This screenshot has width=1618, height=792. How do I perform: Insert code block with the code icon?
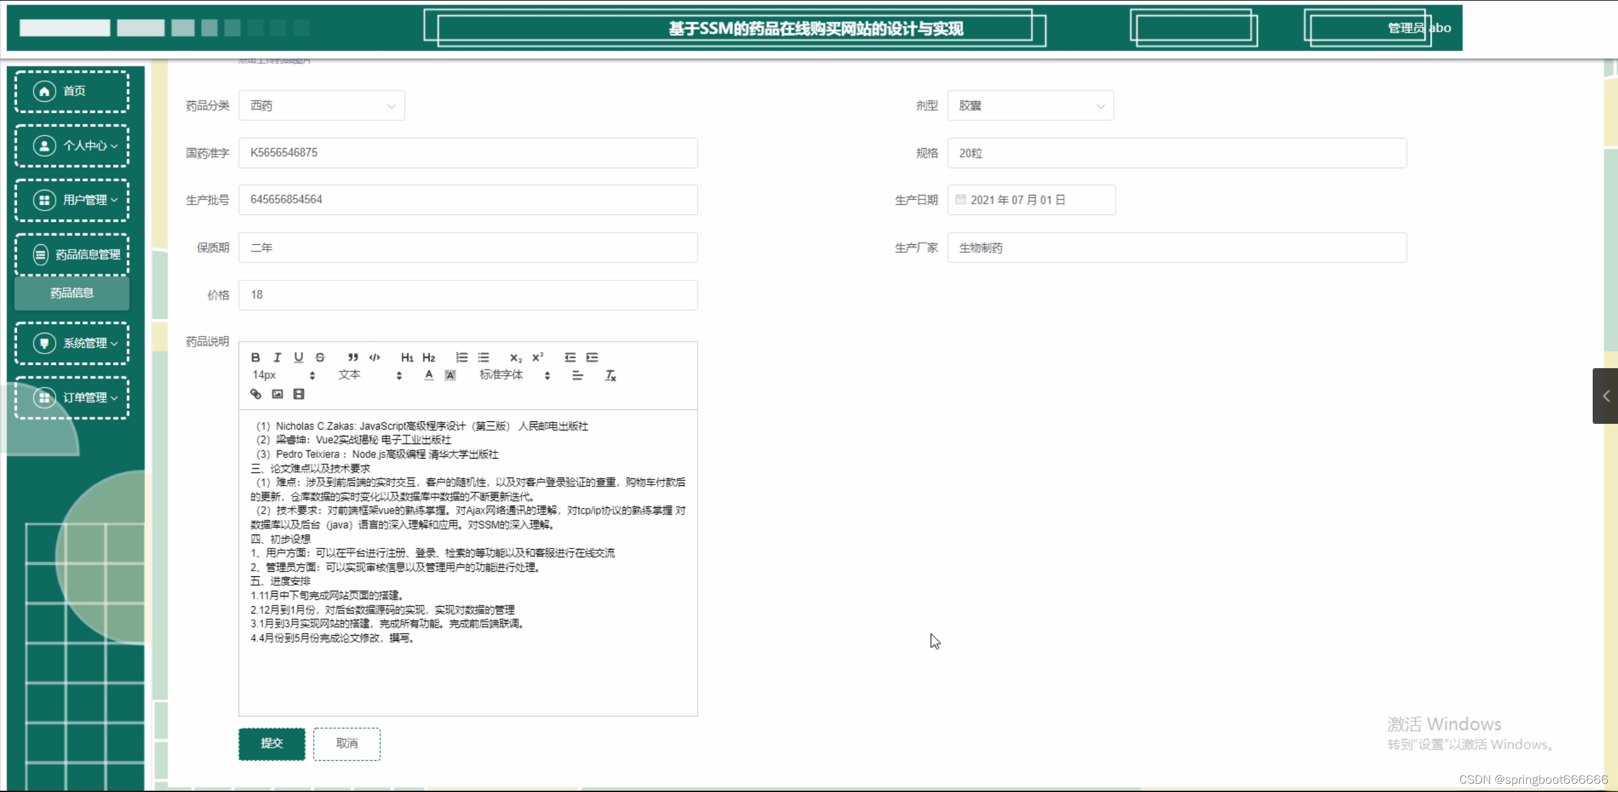click(x=374, y=357)
